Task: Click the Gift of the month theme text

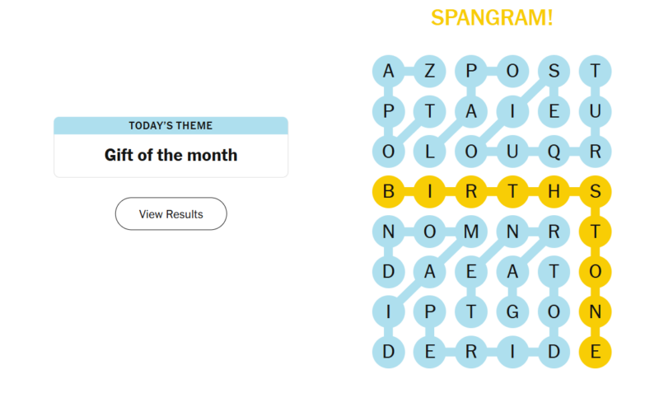Action: tap(171, 155)
